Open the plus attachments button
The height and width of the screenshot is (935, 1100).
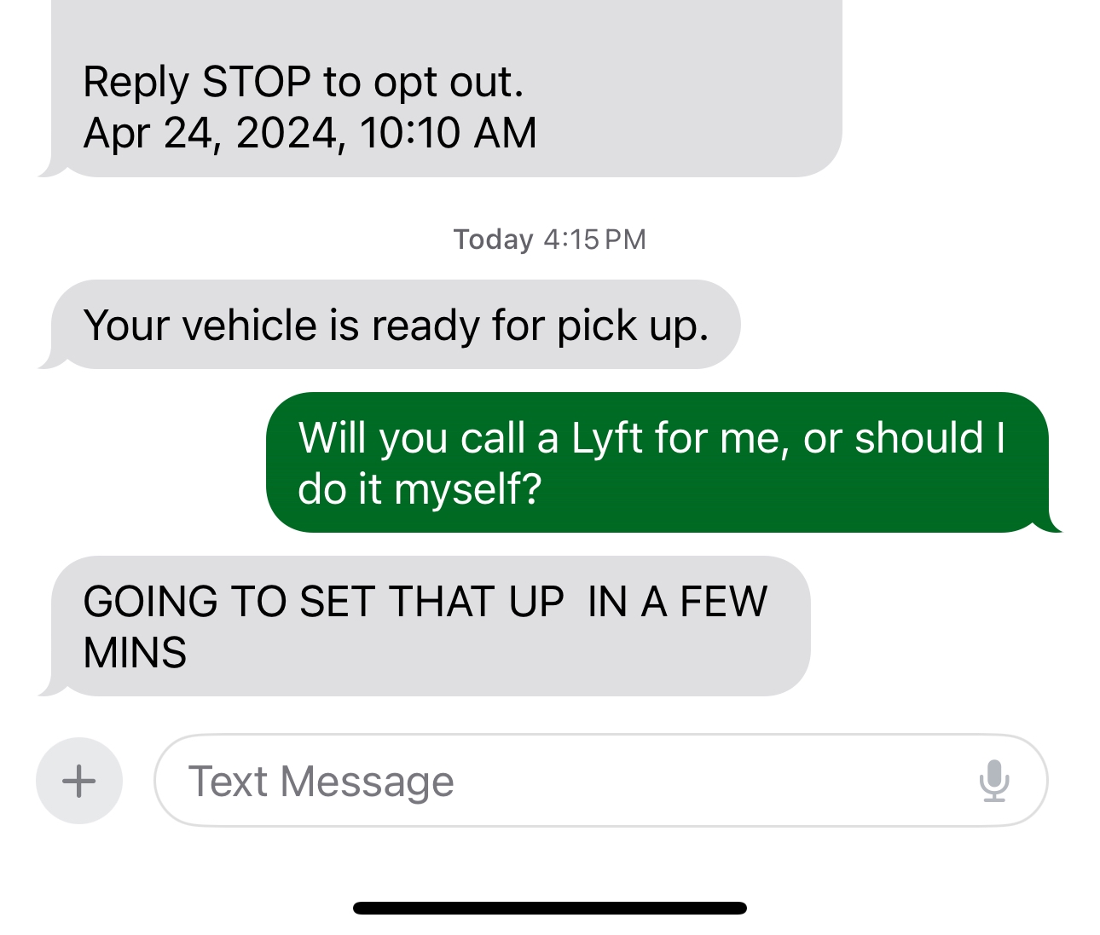point(79,780)
